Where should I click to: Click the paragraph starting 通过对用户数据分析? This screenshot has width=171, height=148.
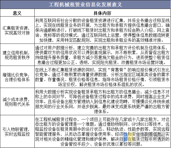[102, 55]
